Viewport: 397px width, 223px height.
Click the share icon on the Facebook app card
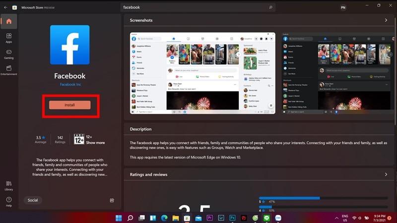112,200
